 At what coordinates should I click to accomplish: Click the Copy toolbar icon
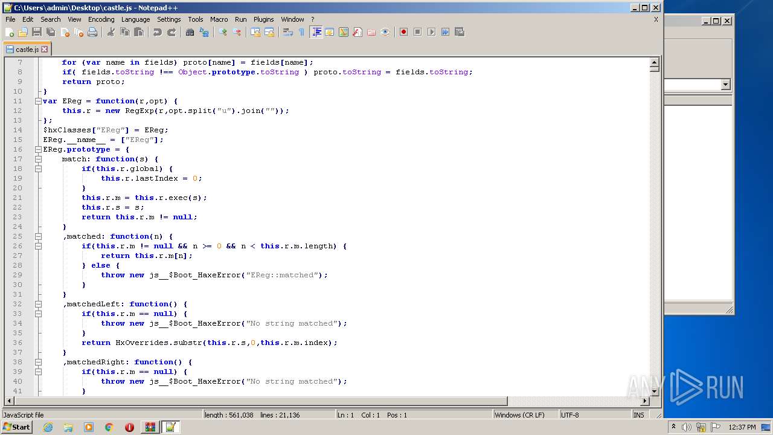click(x=125, y=32)
